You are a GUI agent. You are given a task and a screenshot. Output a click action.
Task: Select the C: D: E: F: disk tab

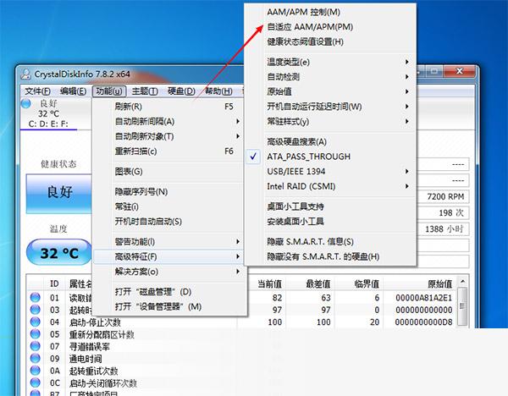click(48, 124)
